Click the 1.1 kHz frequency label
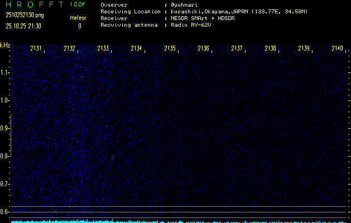This screenshot has width=351, height=223. pos(5,72)
